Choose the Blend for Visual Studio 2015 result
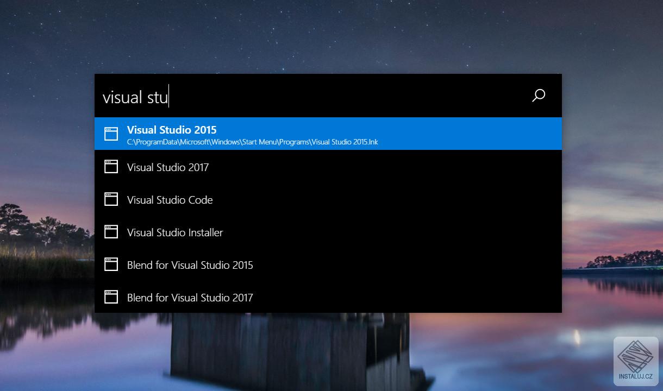This screenshot has height=391, width=663. coord(328,264)
